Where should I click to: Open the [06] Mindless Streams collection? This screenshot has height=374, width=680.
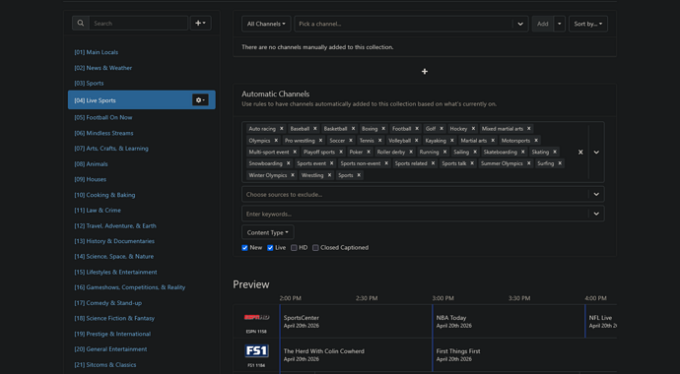tap(103, 133)
